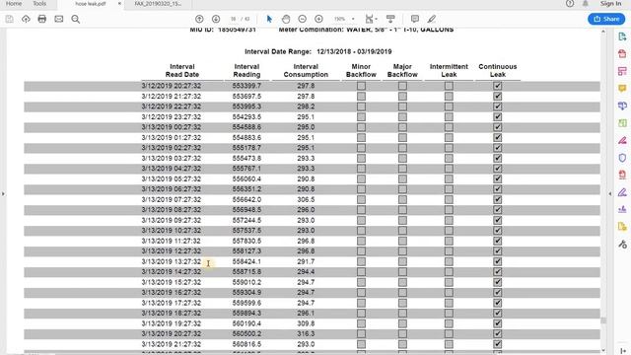Click the consumption value 316.3
This screenshot has width=631, height=355.
(306, 334)
